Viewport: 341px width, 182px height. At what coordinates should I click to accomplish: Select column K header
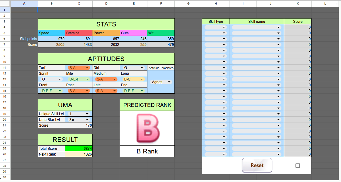click(x=298, y=3)
